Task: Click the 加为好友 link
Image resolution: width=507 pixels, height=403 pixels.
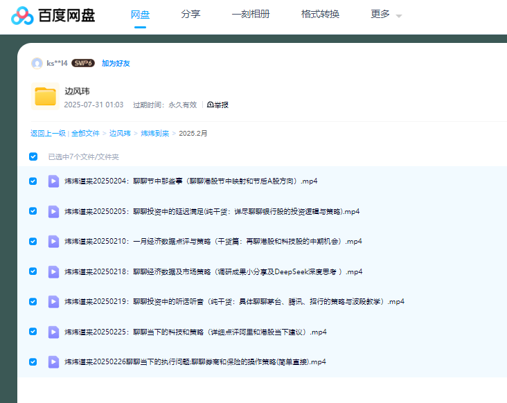Action: 116,64
